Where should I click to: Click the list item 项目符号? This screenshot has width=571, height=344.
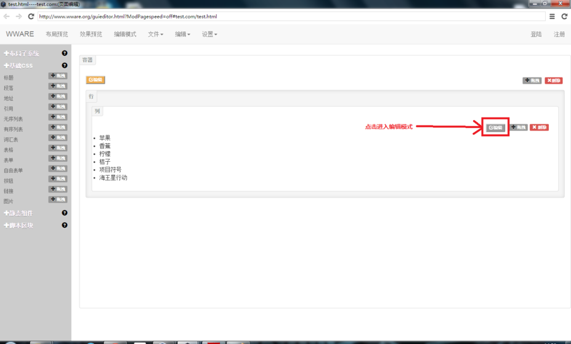110,170
